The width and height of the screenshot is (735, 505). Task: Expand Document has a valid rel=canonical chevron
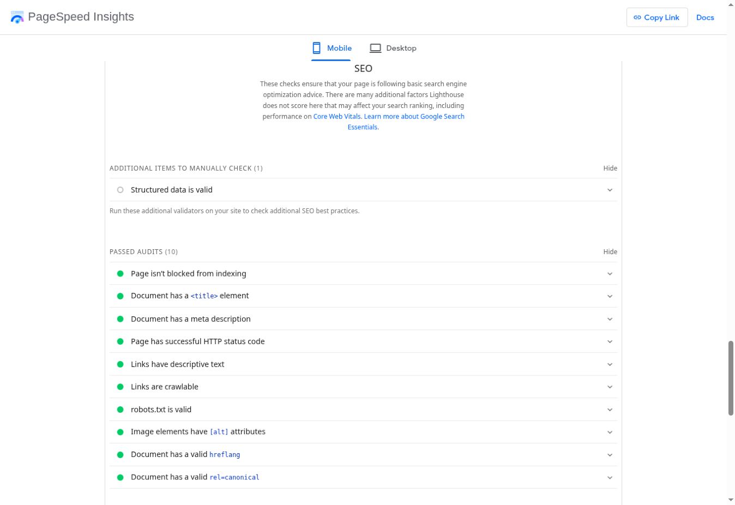point(610,477)
